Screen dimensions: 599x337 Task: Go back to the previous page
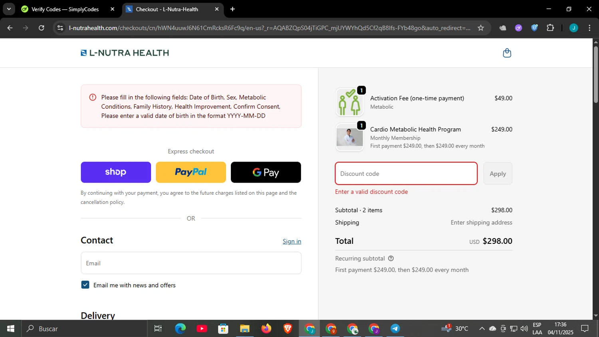pos(10,28)
